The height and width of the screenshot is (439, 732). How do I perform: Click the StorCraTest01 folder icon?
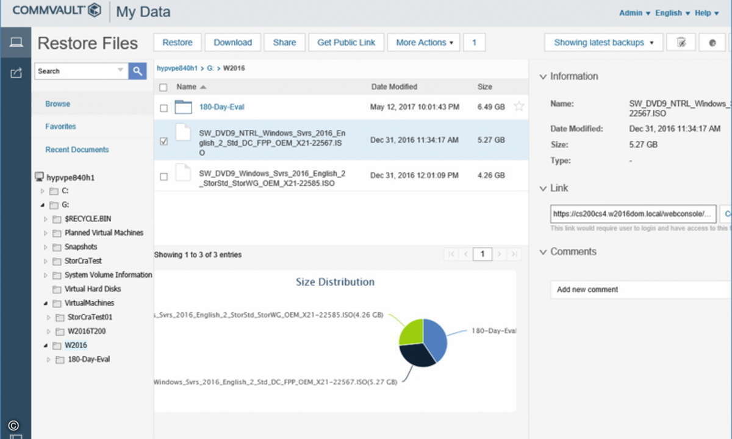(60, 317)
